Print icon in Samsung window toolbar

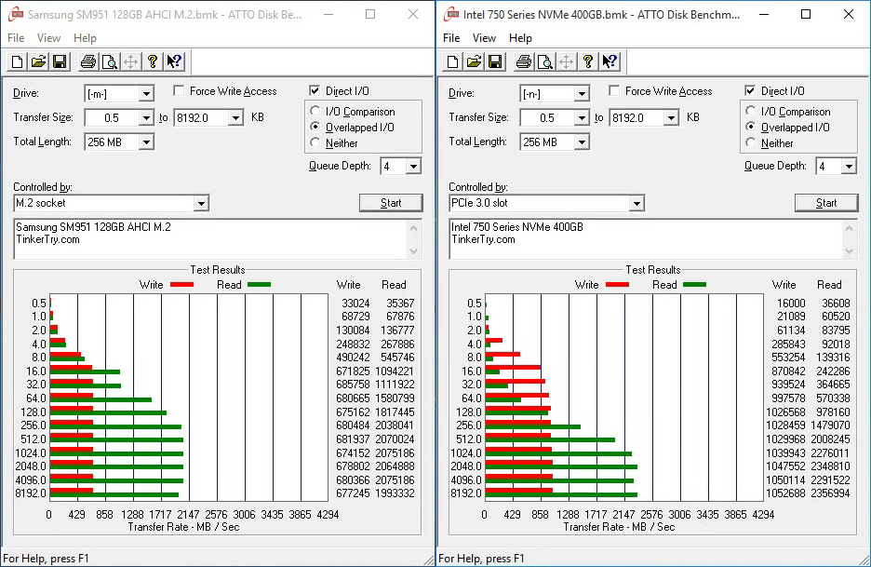coord(87,61)
